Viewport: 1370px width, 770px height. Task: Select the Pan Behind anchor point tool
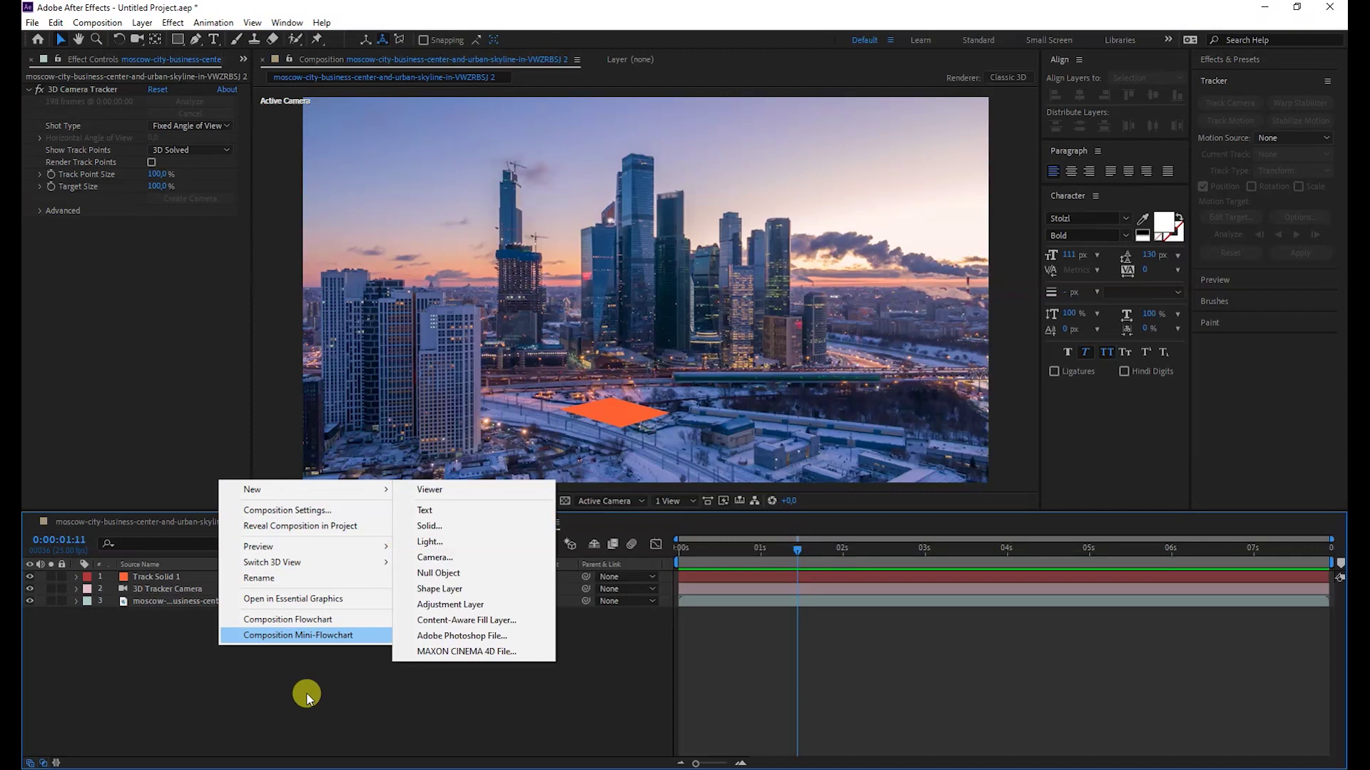point(155,40)
